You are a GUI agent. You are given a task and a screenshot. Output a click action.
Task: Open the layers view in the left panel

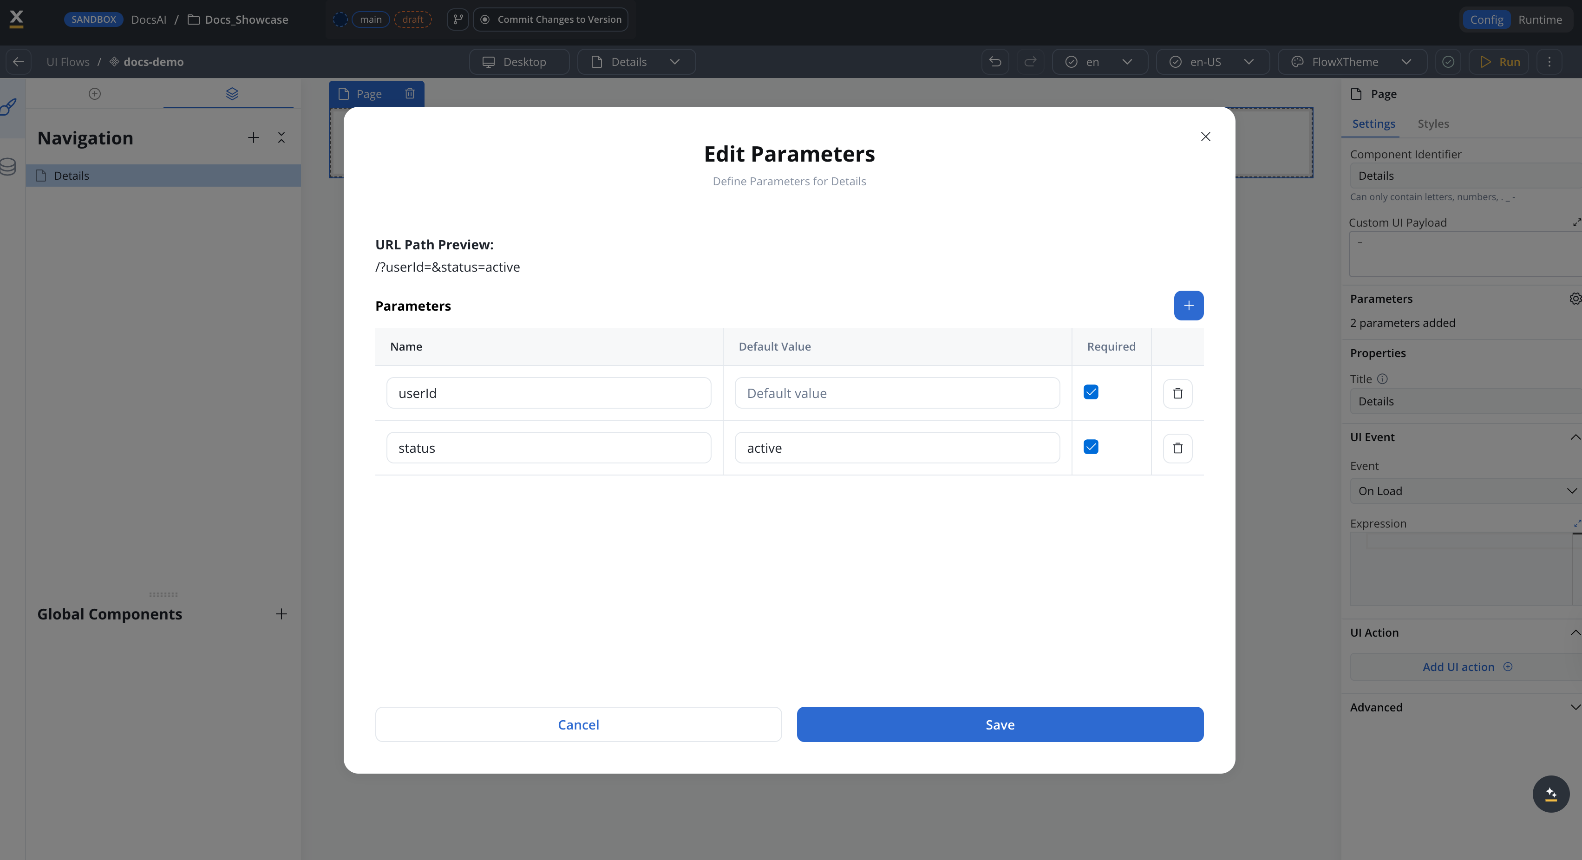tap(231, 93)
